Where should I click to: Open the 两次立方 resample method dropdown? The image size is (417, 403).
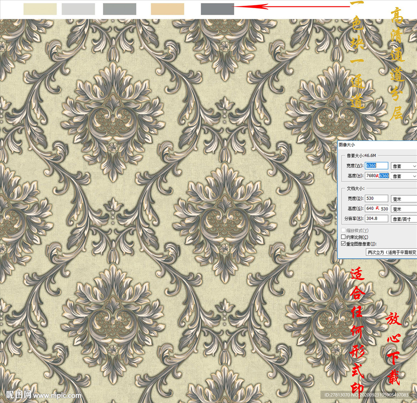pos(391,252)
